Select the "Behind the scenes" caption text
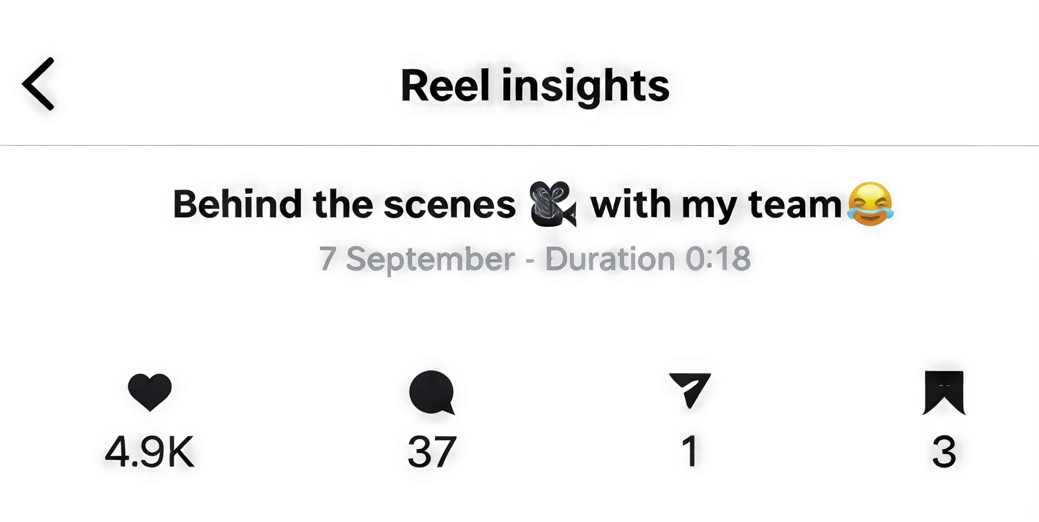This screenshot has width=1039, height=522. click(x=344, y=204)
